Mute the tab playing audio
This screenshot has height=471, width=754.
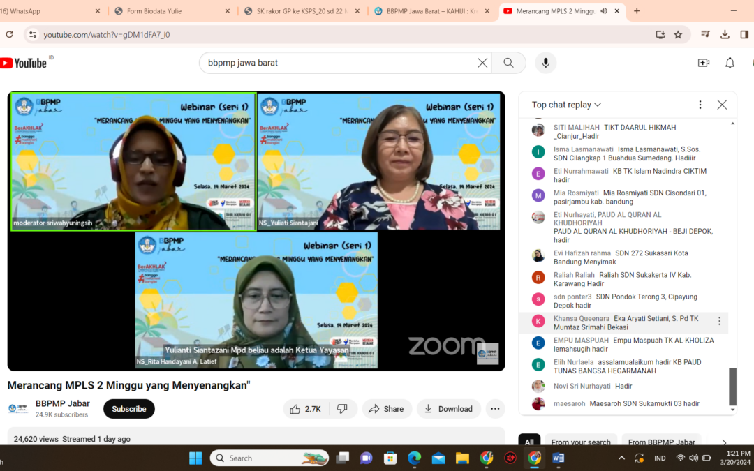click(603, 11)
